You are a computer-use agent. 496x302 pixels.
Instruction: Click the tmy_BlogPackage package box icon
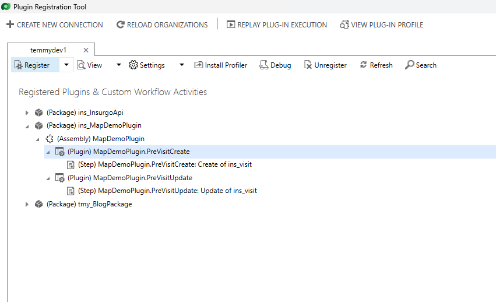point(38,204)
